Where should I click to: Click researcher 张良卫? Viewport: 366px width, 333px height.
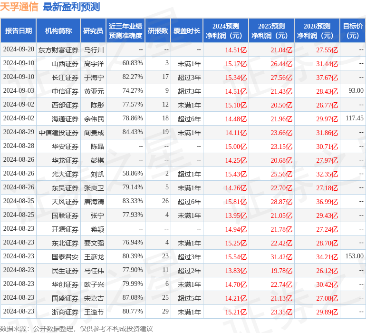coord(94,188)
